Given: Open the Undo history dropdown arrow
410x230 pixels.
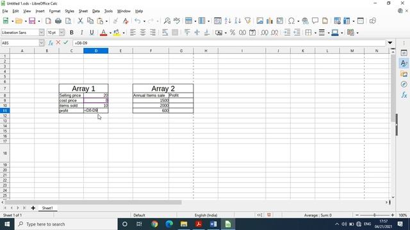Looking at the screenshot, I should tap(144, 21).
